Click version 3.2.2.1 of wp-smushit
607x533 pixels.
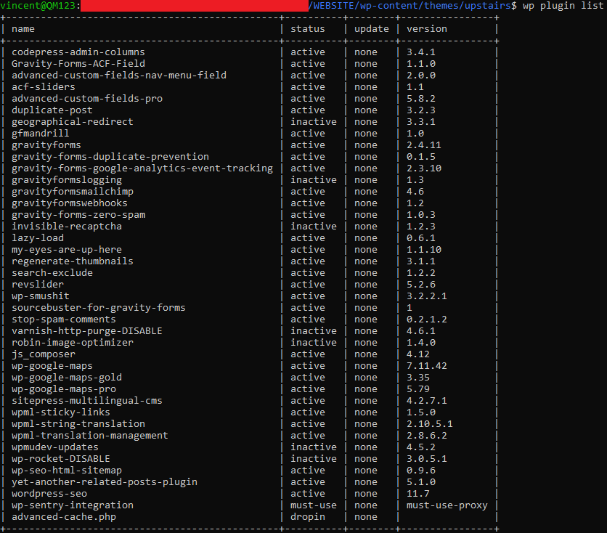coord(427,296)
